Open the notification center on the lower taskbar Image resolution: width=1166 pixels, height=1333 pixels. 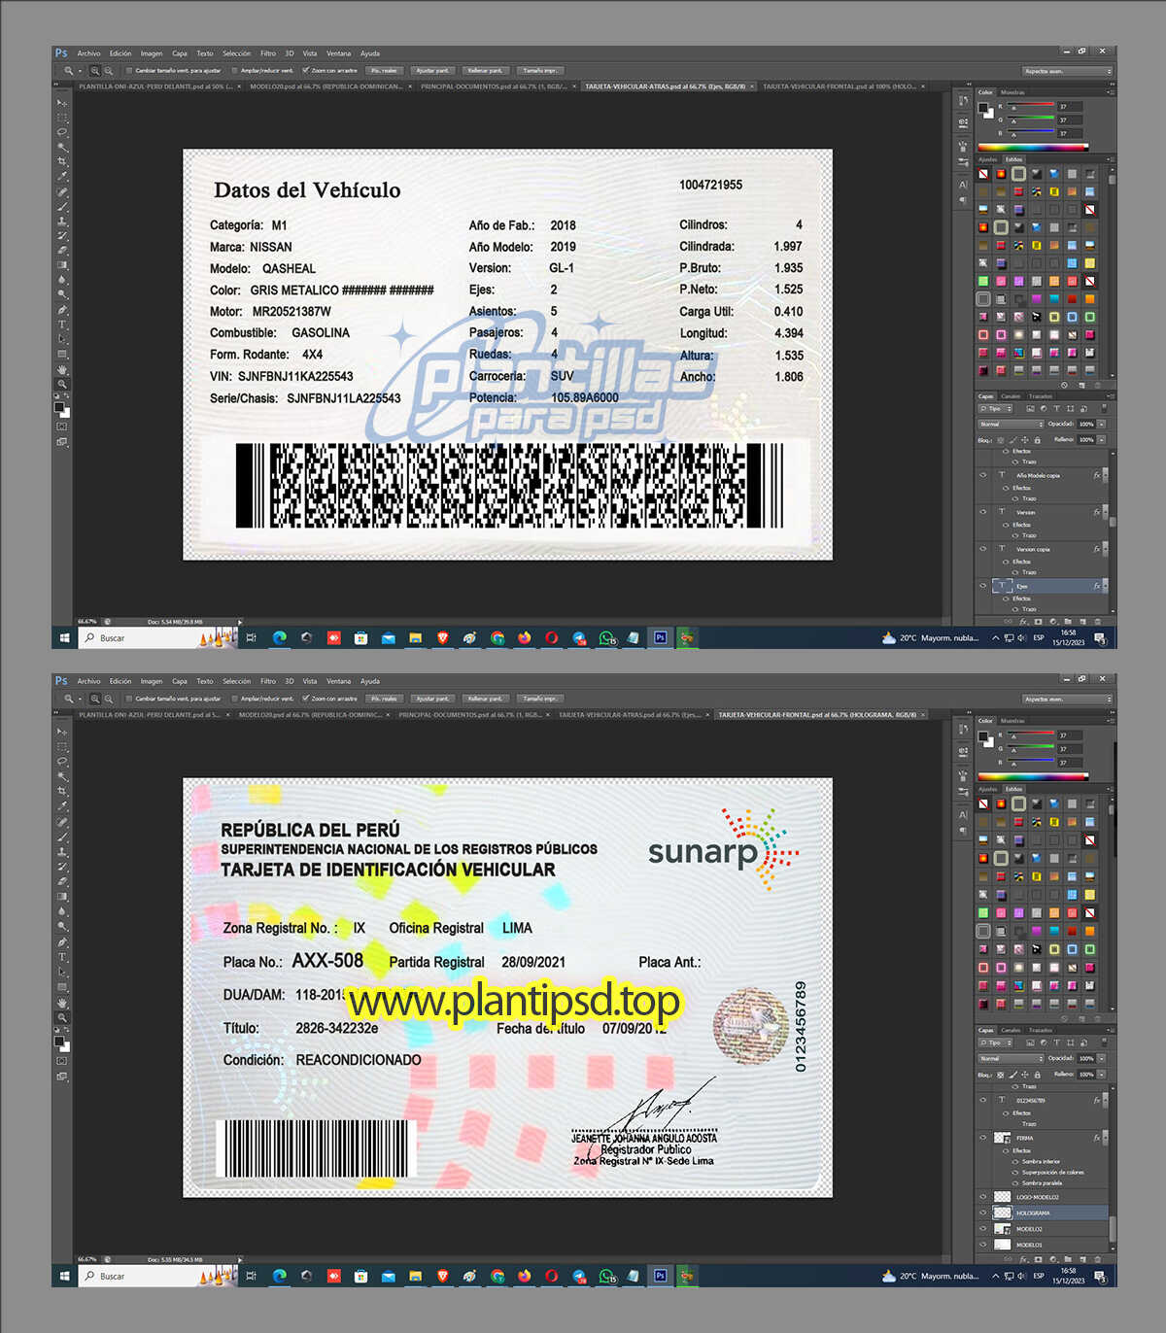pos(1100,1276)
